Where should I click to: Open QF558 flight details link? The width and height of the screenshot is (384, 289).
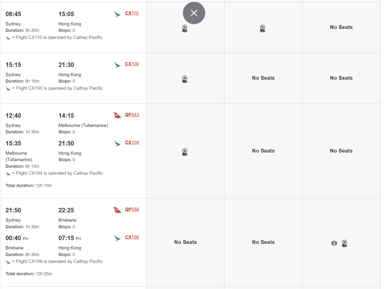point(132,210)
